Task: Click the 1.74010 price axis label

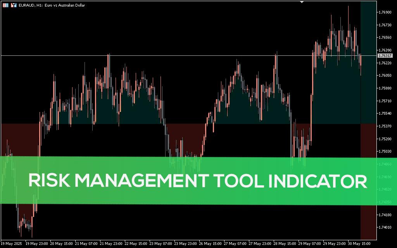Action: coord(385,227)
